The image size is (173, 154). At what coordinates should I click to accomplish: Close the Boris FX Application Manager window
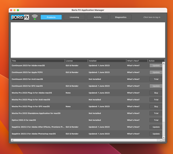[11, 10]
